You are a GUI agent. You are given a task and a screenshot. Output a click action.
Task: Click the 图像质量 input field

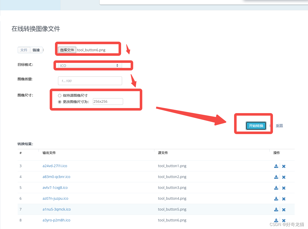(90, 81)
